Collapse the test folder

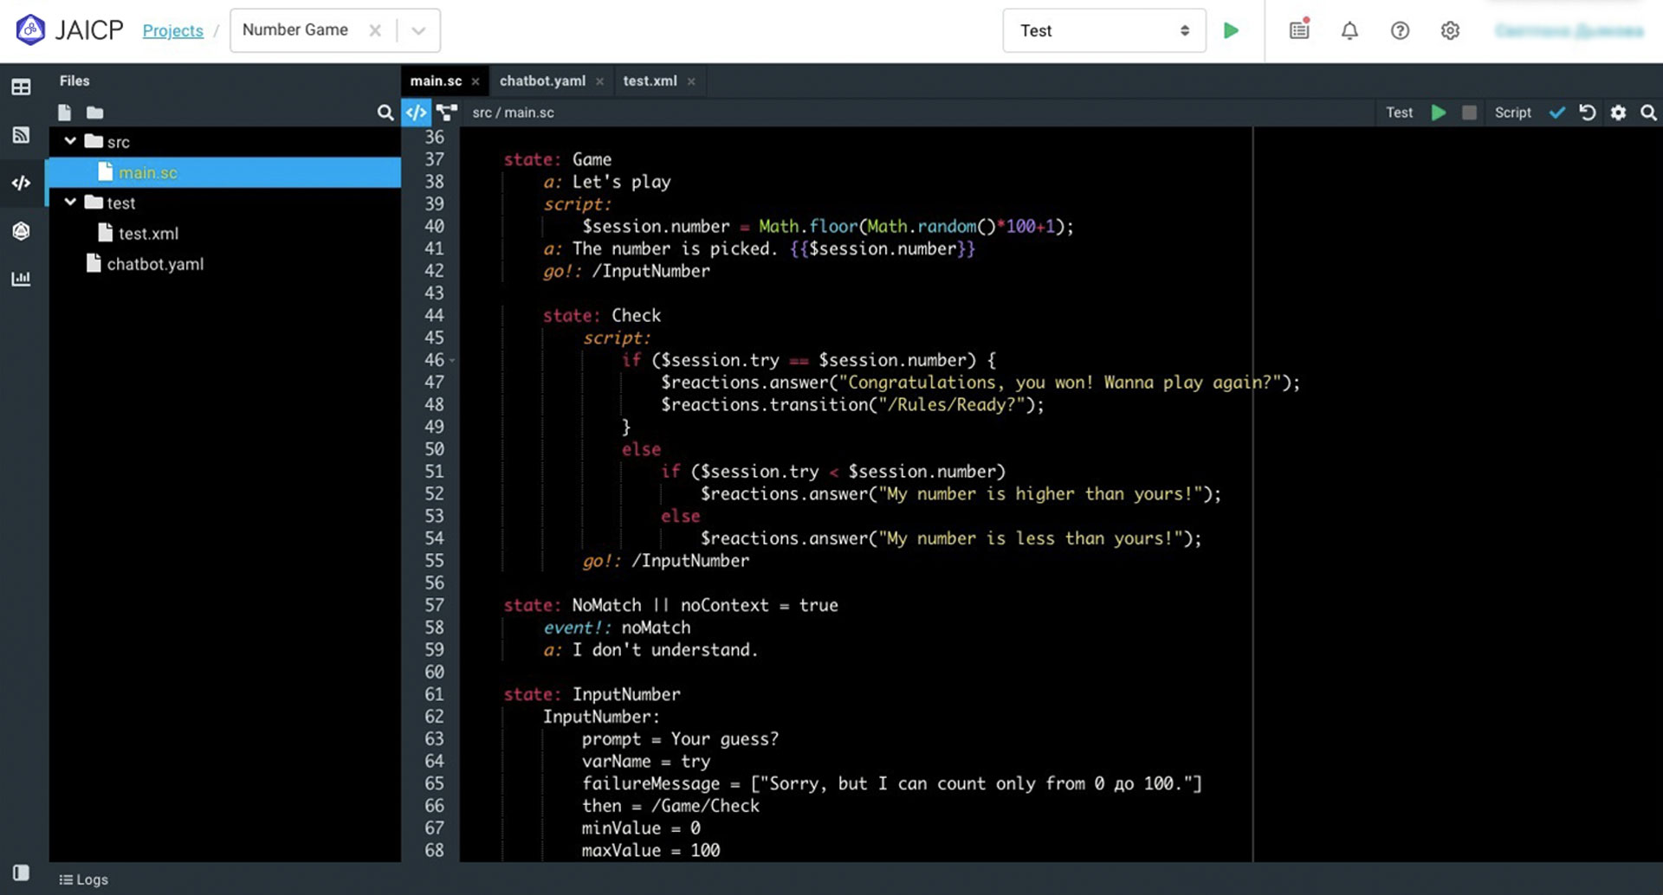[x=70, y=203]
